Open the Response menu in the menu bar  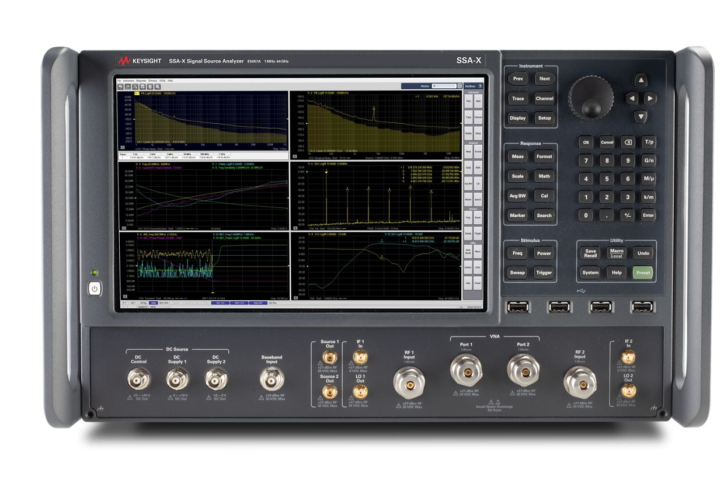[x=141, y=80]
